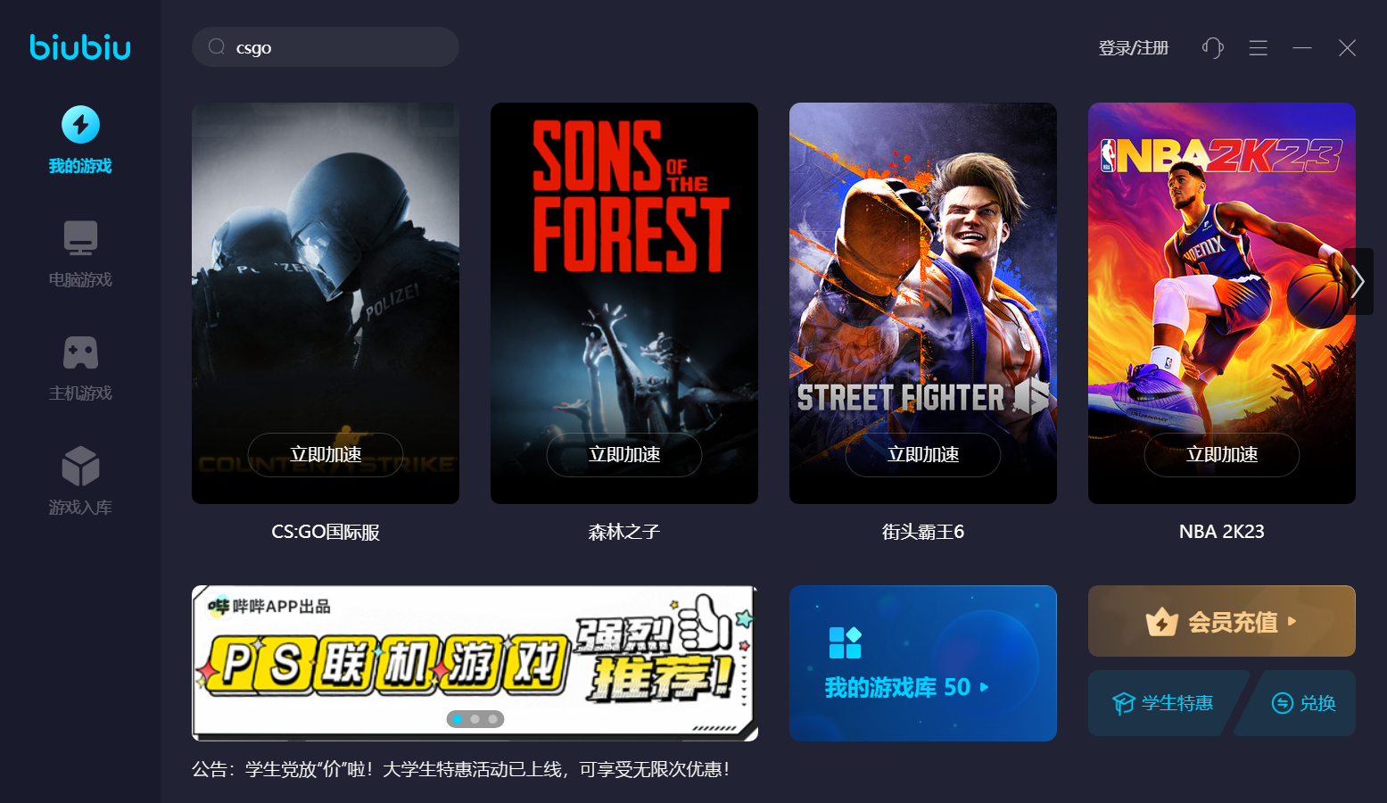Show next games with right chevron
Image resolution: width=1387 pixels, height=803 pixels.
(1358, 282)
